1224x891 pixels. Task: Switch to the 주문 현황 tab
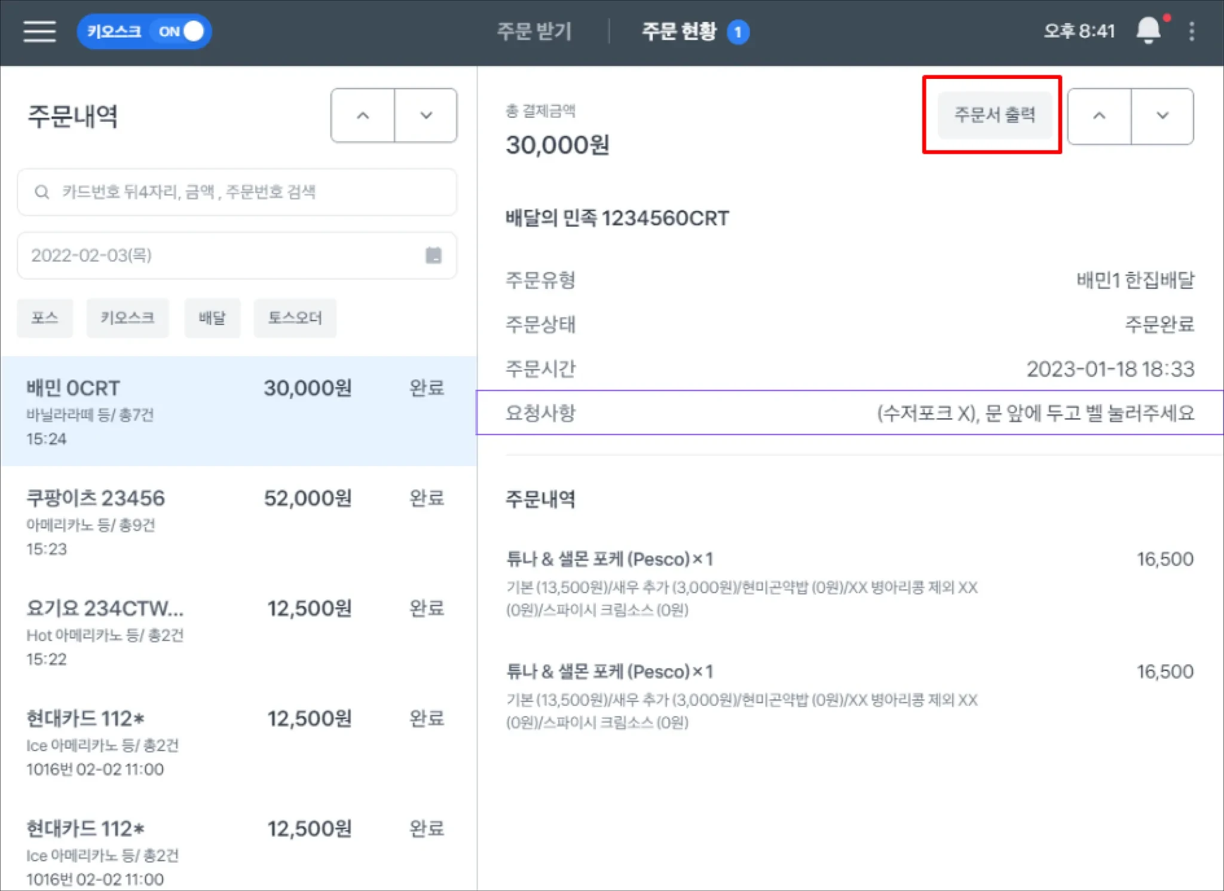point(679,31)
